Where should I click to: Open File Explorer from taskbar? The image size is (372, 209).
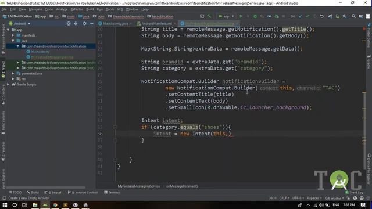click(35, 205)
